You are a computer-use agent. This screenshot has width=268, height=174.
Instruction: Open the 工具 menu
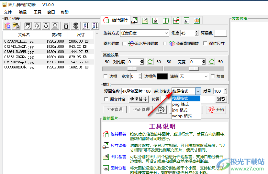point(38,12)
